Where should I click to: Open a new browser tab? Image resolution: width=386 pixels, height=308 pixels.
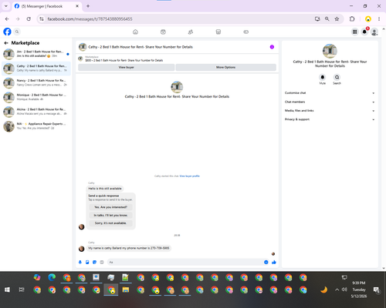pyautogui.click(x=88, y=6)
